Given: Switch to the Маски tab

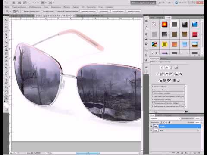Looking at the screenshot, I should pyautogui.click(x=163, y=59).
